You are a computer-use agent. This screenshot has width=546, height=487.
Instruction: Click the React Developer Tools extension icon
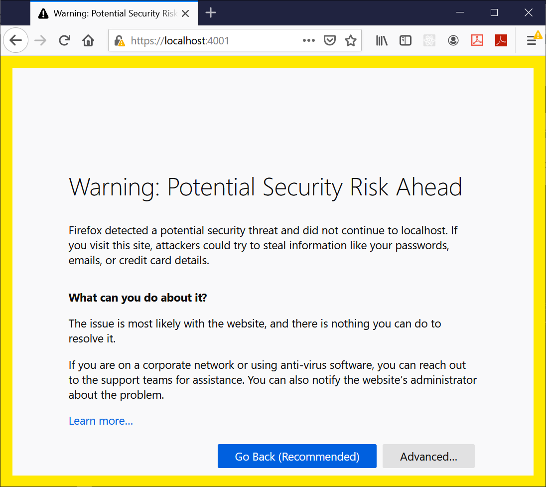pos(429,40)
